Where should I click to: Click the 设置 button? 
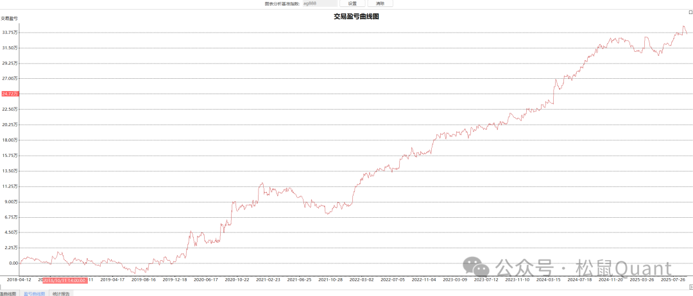point(352,3)
